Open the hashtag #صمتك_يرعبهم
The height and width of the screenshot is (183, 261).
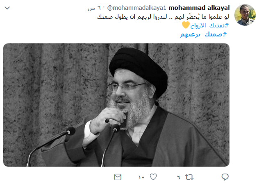tap(203, 34)
